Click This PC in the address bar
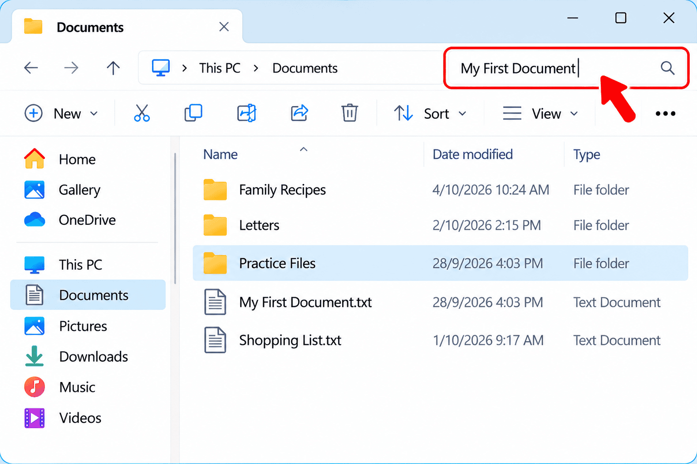The height and width of the screenshot is (464, 697). tap(220, 68)
